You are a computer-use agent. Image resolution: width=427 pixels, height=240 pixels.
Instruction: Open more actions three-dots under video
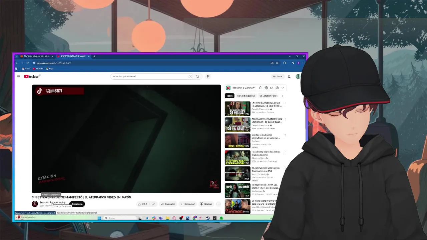coord(218,204)
